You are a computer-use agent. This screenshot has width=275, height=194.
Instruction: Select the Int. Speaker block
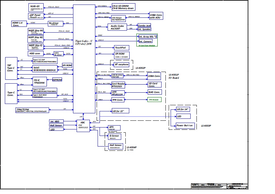point(144,29)
